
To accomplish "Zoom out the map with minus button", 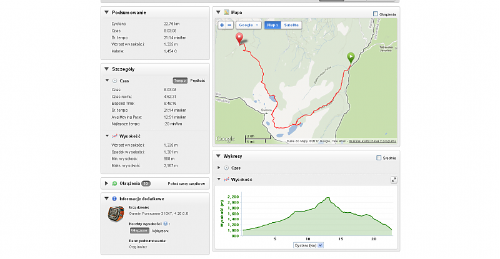I will 229,25.
